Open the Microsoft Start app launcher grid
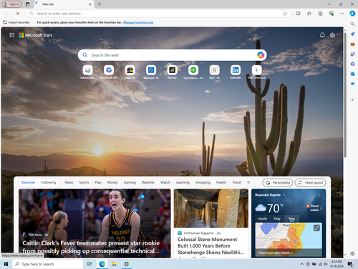This screenshot has height=269, width=358. tap(11, 35)
